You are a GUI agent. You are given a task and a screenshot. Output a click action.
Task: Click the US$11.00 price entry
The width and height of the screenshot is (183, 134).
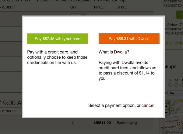(x=102, y=123)
